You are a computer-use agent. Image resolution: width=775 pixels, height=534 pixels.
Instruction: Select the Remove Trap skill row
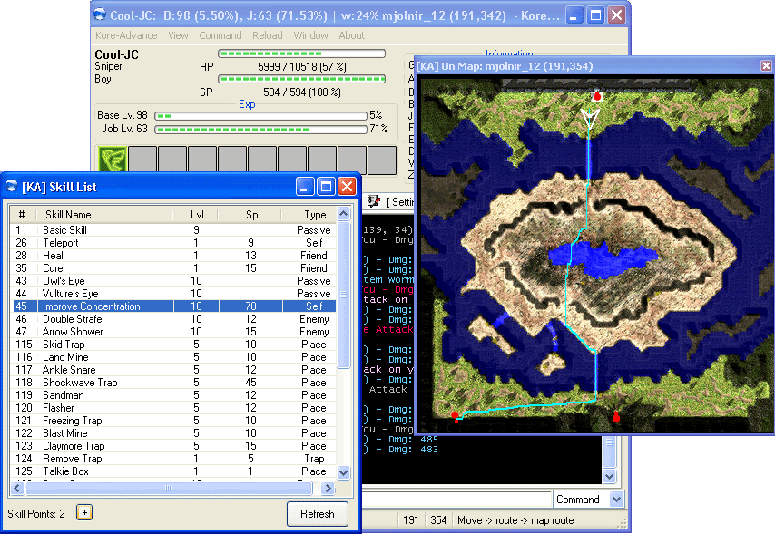point(173,459)
